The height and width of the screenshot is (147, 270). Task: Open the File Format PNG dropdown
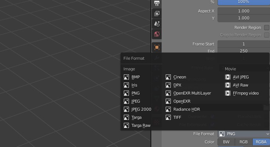click(x=244, y=134)
